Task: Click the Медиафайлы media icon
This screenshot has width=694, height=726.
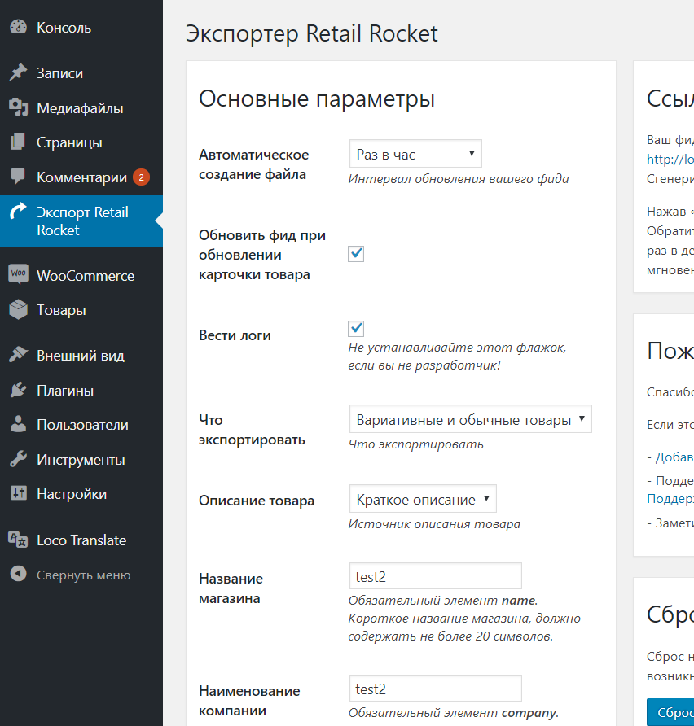Action: click(x=18, y=107)
